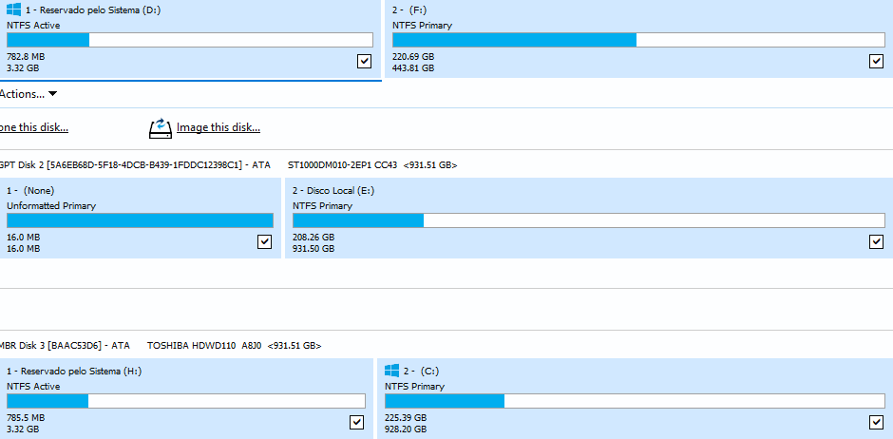Click the usage bar of C: partition

635,401
